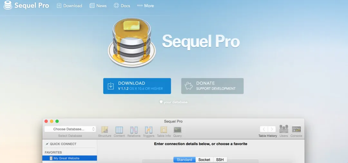Click the download arrow icon on blue button
Screen dimensions: 348x163
point(111,86)
